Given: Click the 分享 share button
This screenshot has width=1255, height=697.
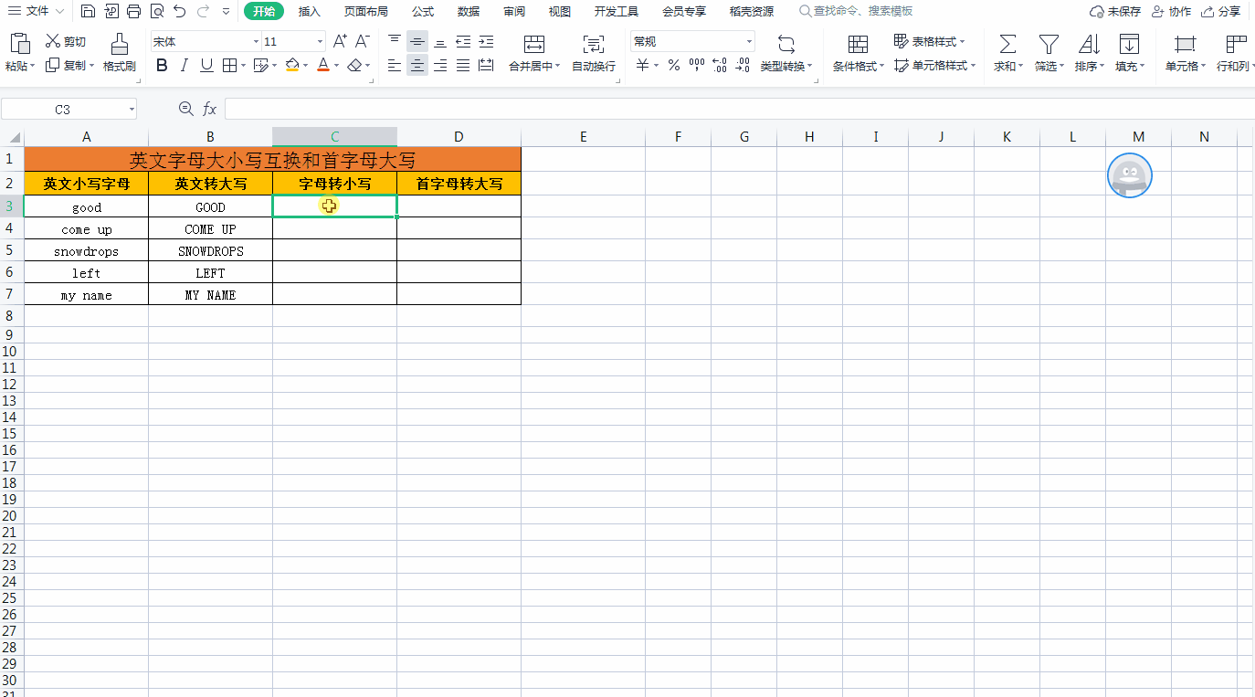Looking at the screenshot, I should (1220, 12).
